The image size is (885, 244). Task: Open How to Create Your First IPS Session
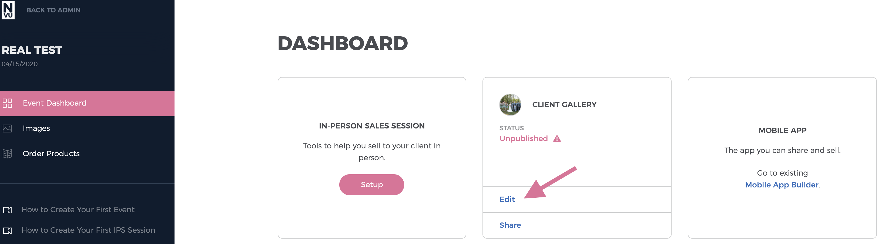88,230
